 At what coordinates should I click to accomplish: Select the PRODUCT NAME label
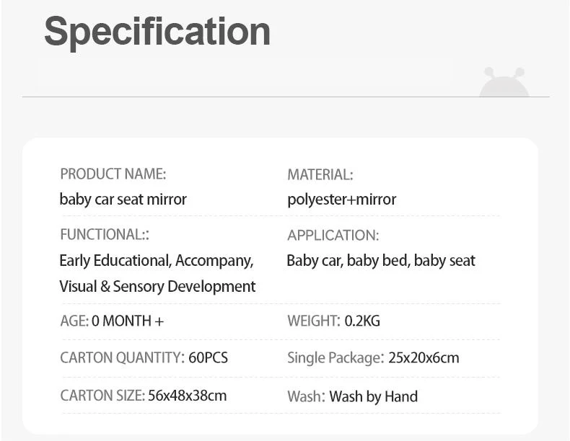click(x=113, y=174)
